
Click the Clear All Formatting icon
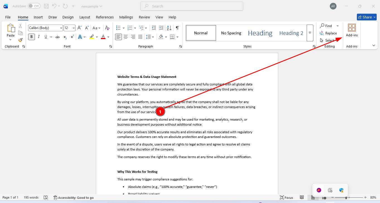click(x=107, y=28)
